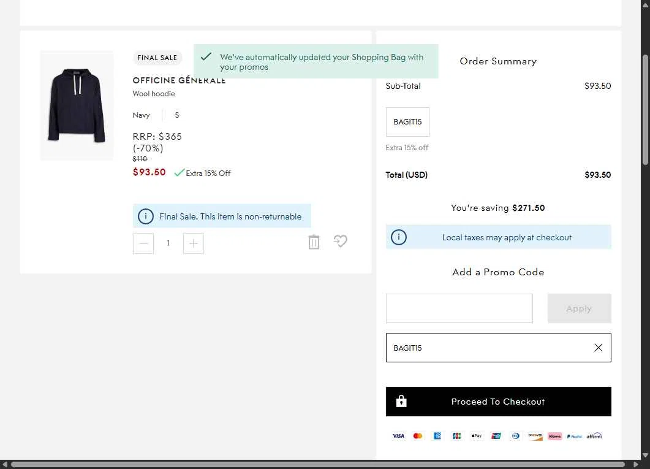This screenshot has height=469, width=650.
Task: Click the Apple Pay payment icon
Action: click(x=476, y=436)
